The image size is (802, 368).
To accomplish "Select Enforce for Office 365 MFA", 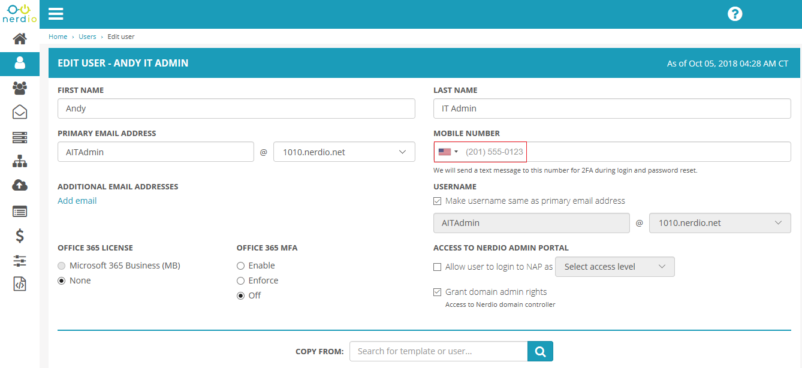I will [x=240, y=280].
